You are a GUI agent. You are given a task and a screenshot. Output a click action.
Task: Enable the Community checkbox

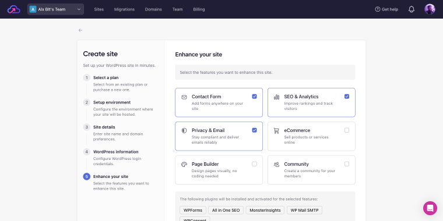point(347,164)
